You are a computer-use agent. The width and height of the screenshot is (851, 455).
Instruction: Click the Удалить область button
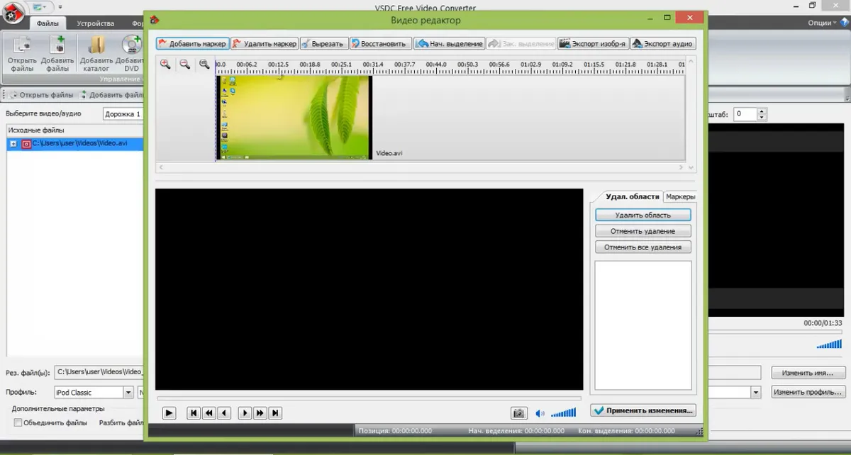click(x=643, y=215)
